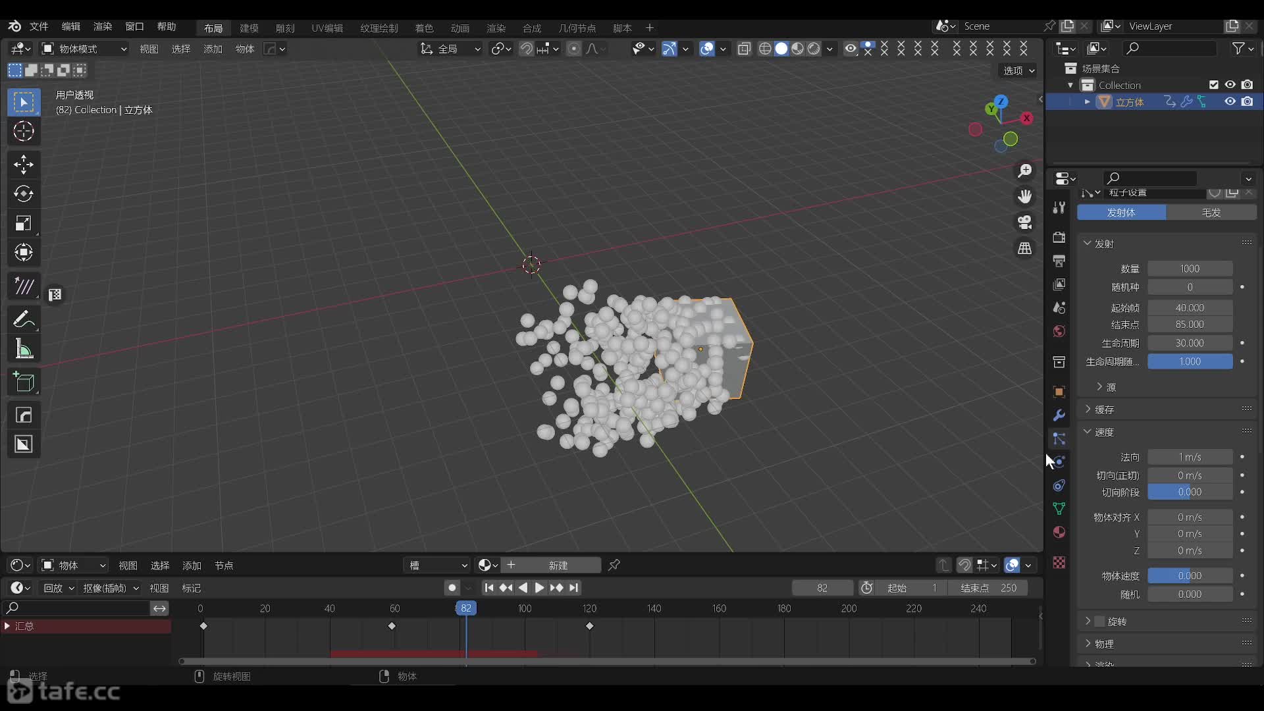Open the Material properties tab icon
The width and height of the screenshot is (1264, 711).
tap(1059, 532)
